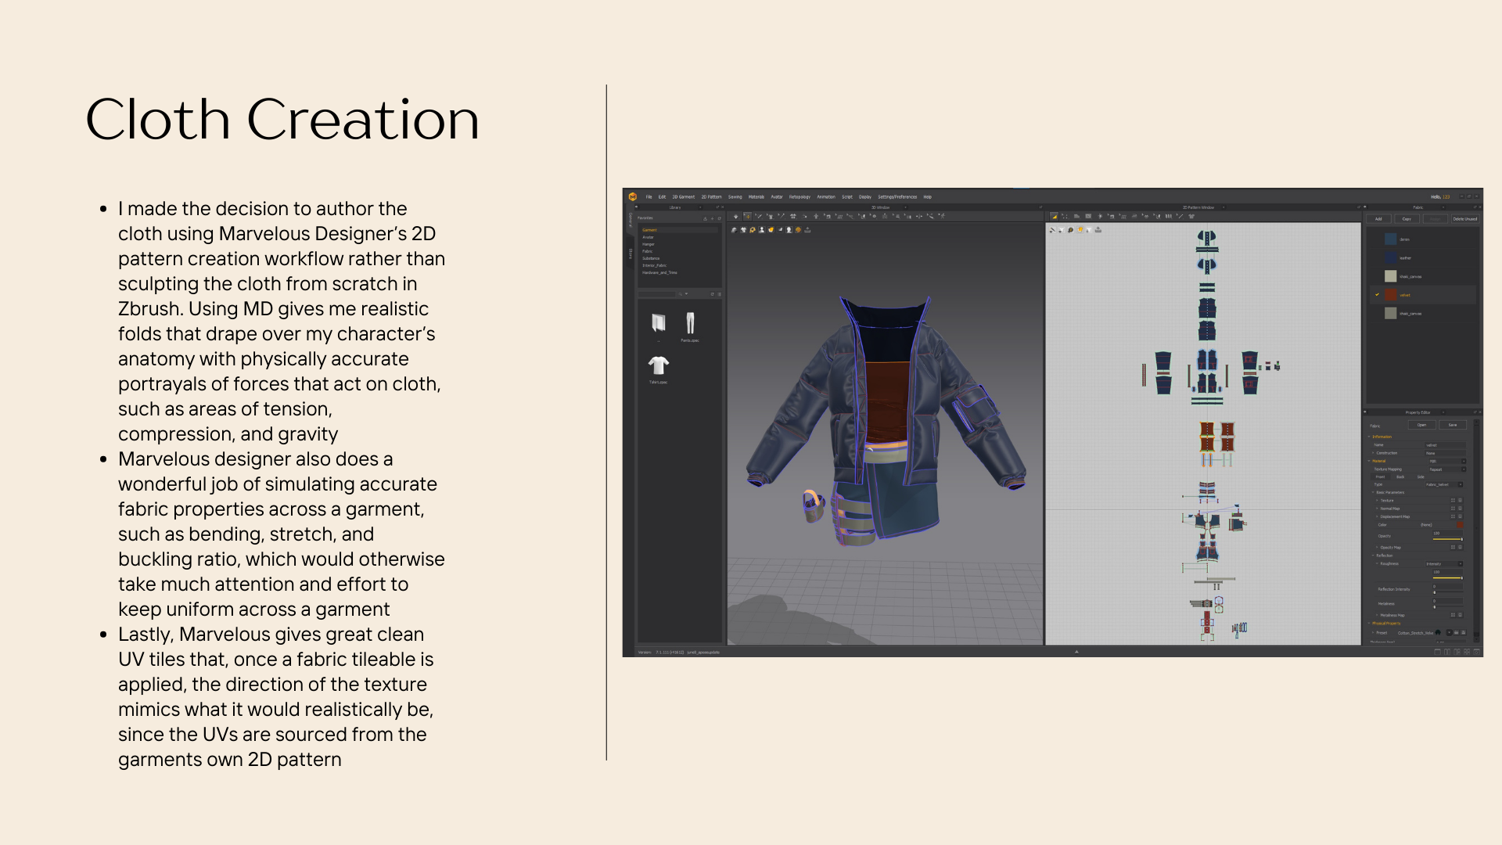Click the Delete Unused button

[1464, 219]
